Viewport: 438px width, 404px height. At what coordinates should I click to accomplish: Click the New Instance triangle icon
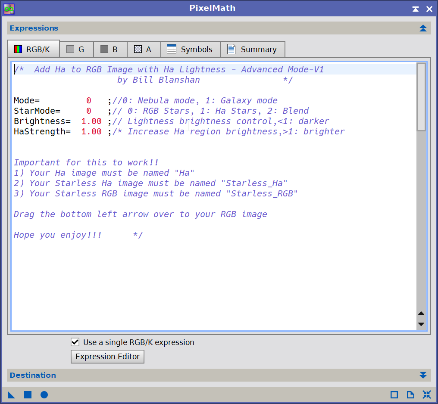11,395
